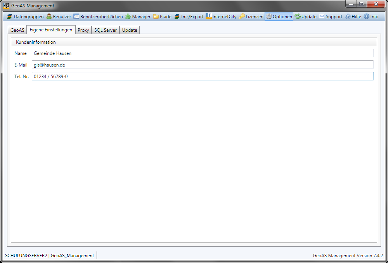The image size is (388, 263).
Task: Click the Optionen gear icon
Action: (x=269, y=17)
